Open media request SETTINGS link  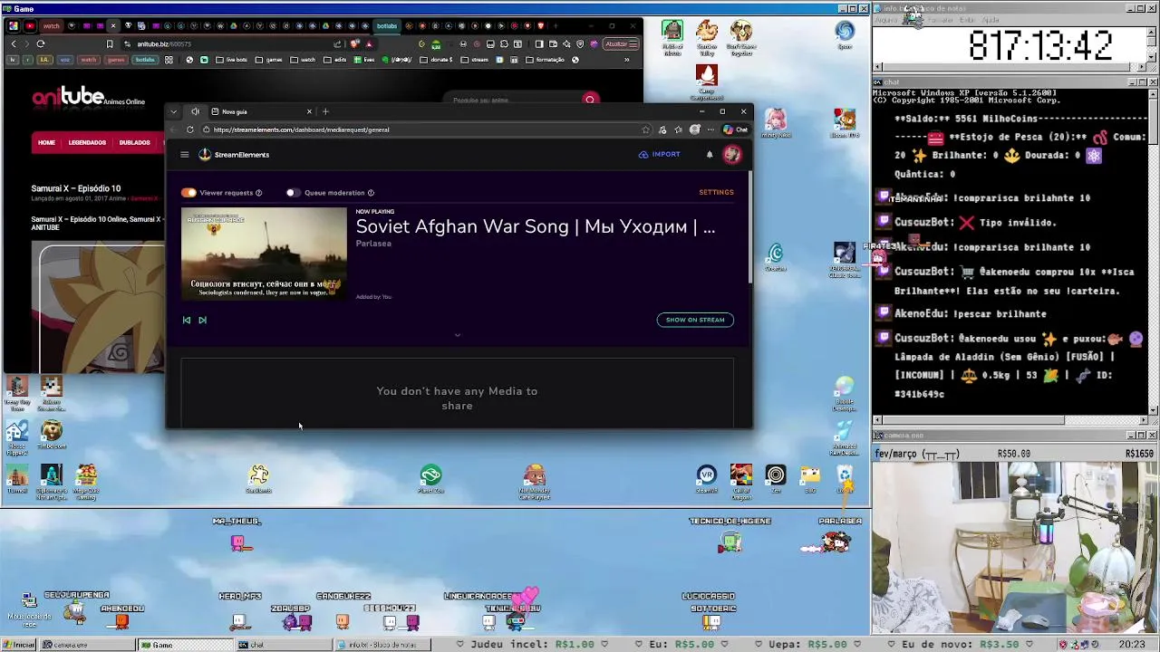pyautogui.click(x=716, y=192)
